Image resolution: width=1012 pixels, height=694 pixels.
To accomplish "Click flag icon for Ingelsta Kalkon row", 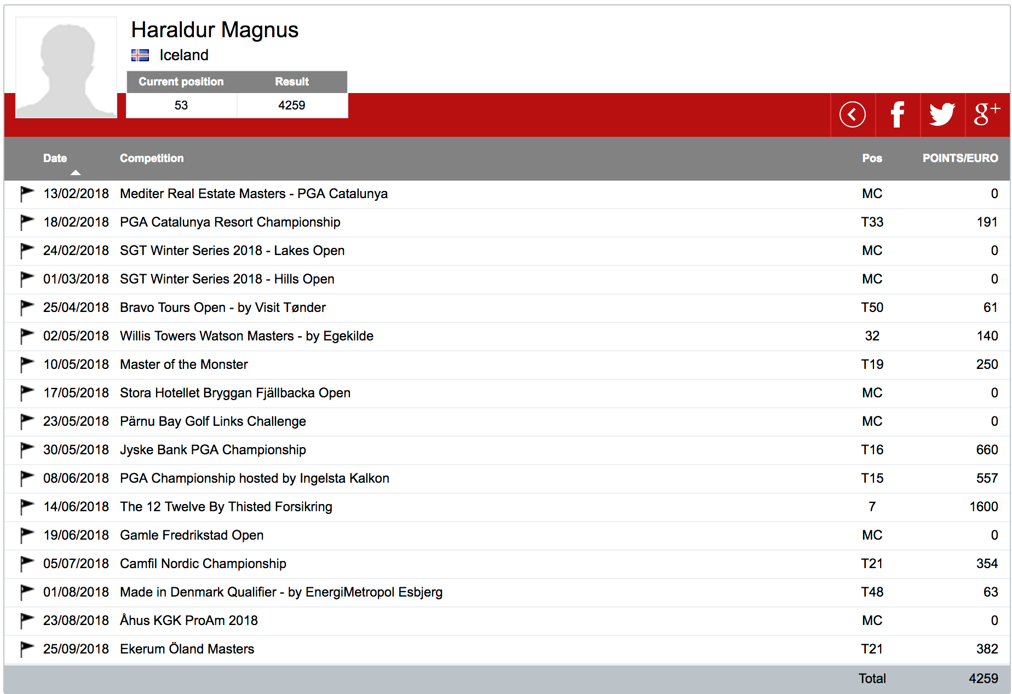I will (x=27, y=478).
